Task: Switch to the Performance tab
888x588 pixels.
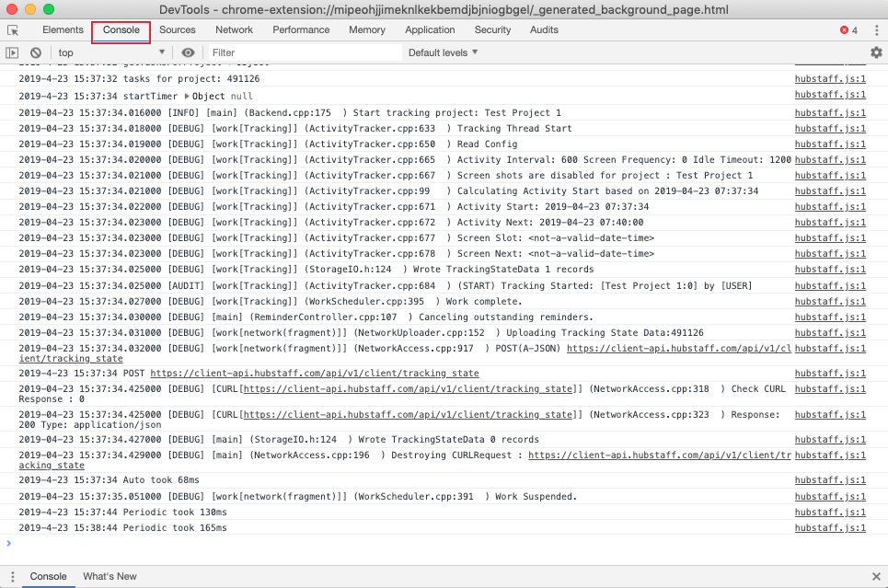Action: 301,30
